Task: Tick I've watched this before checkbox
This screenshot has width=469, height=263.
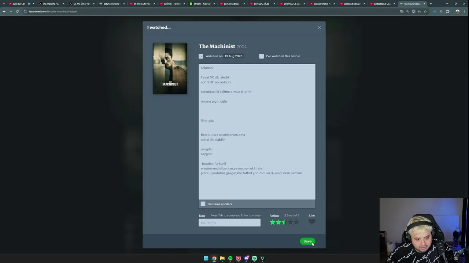Action: pos(261,56)
